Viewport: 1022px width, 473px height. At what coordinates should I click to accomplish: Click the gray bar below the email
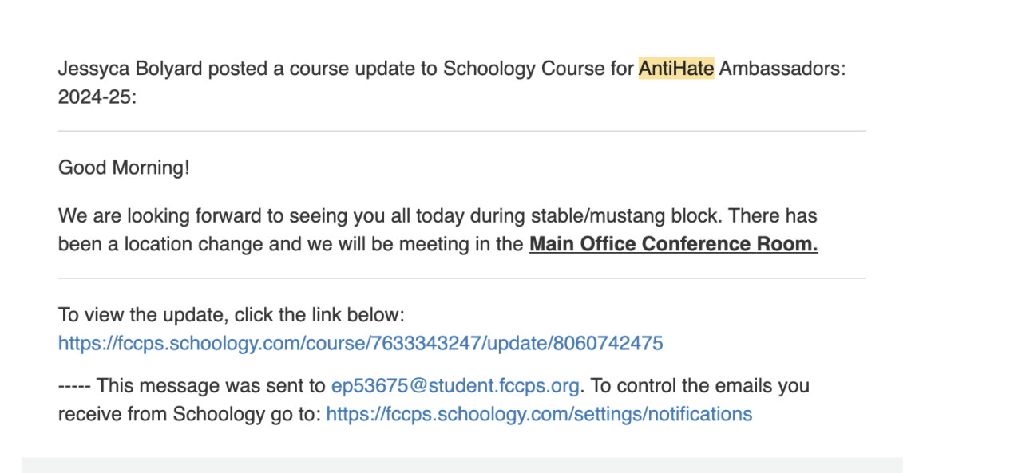tap(461, 465)
